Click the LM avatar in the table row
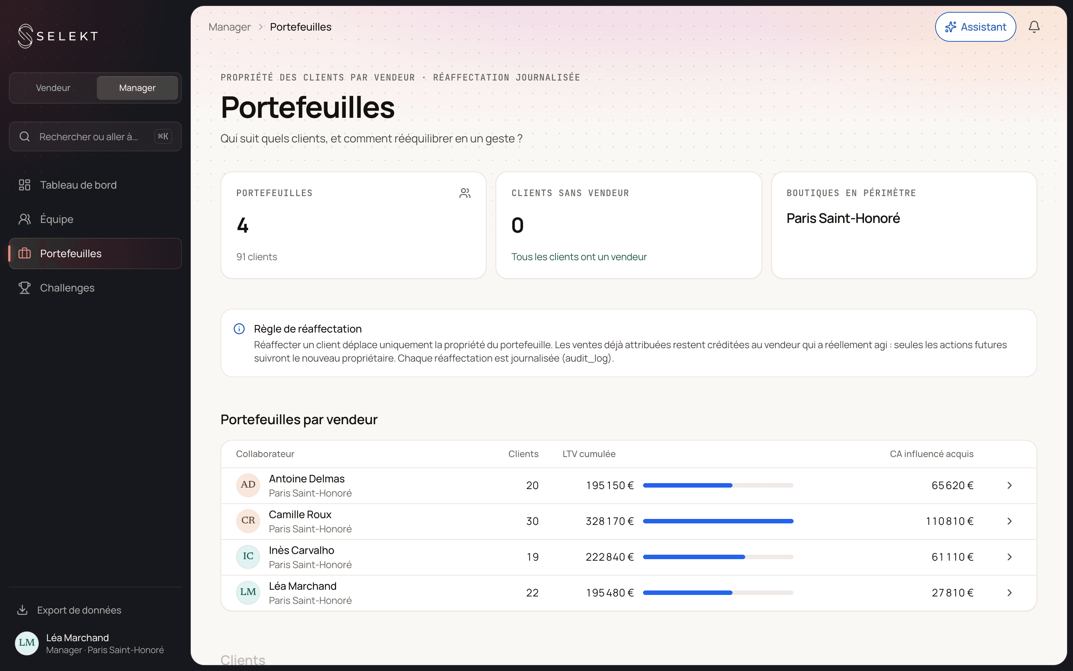Image resolution: width=1073 pixels, height=671 pixels. pyautogui.click(x=248, y=592)
